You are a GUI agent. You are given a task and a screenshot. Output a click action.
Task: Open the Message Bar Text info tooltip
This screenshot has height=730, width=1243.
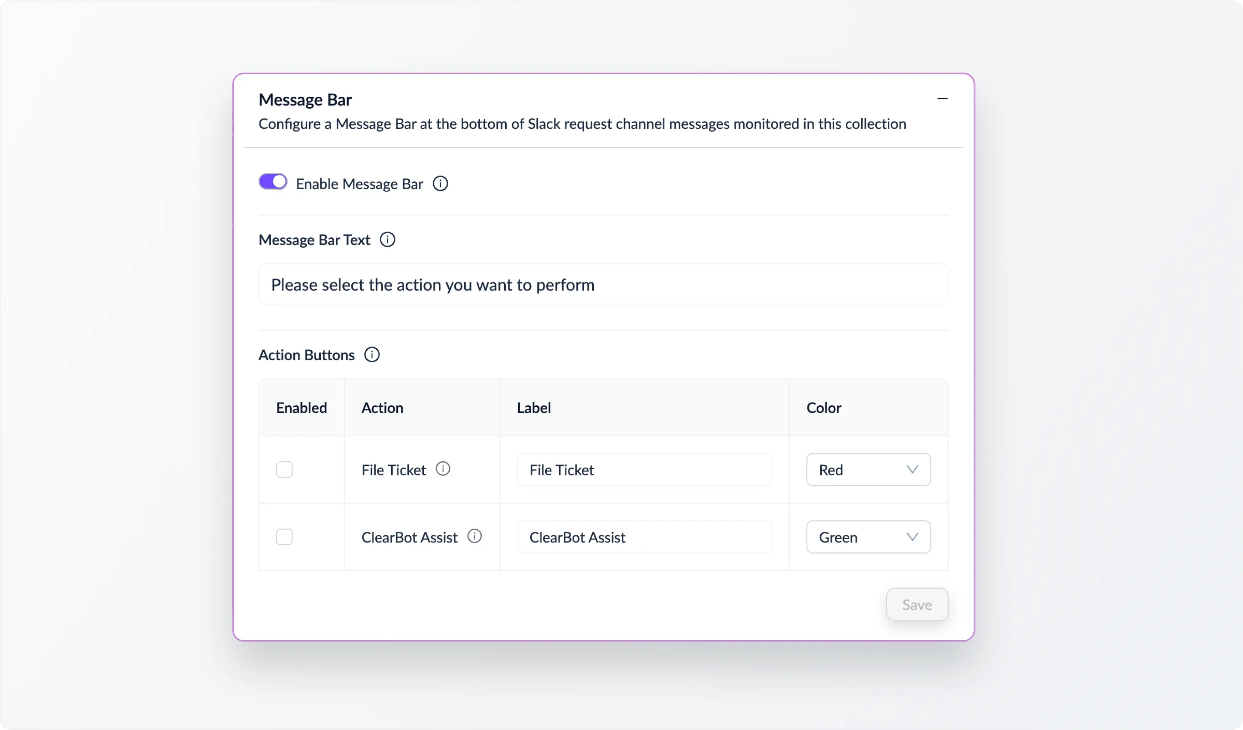click(388, 239)
